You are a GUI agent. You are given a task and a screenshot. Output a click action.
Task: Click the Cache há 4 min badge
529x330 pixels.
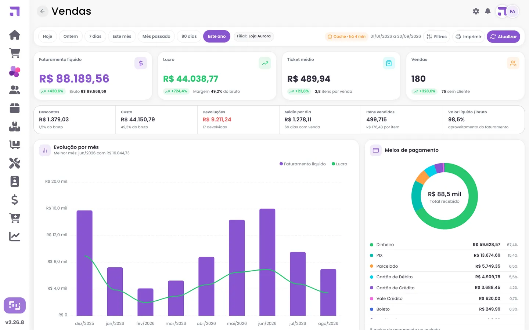346,37
